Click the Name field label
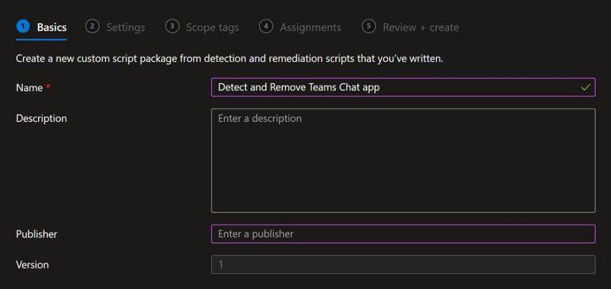 click(x=29, y=88)
